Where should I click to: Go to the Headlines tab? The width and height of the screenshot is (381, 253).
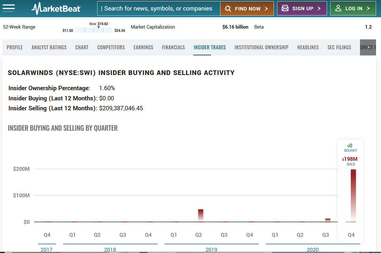click(308, 47)
